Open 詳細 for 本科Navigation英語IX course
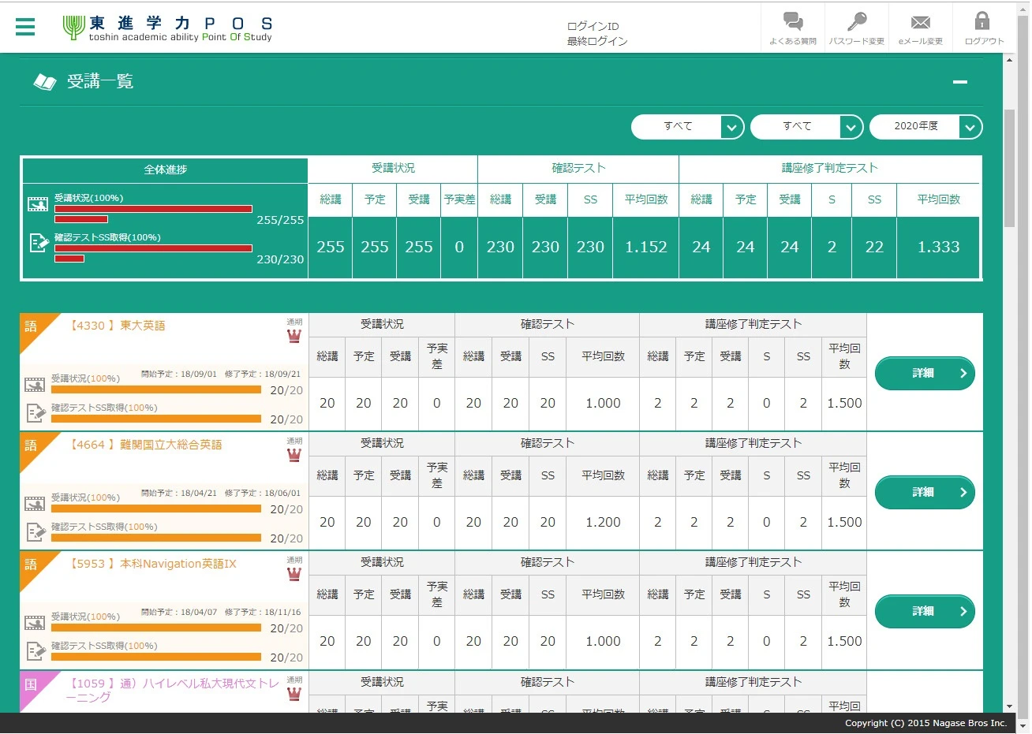This screenshot has width=1032, height=734. (x=925, y=612)
